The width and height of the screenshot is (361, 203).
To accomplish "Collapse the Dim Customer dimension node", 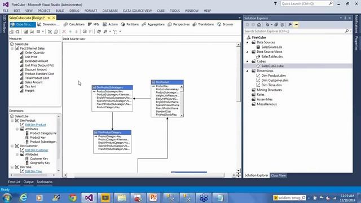I will pyautogui.click(x=12, y=146).
